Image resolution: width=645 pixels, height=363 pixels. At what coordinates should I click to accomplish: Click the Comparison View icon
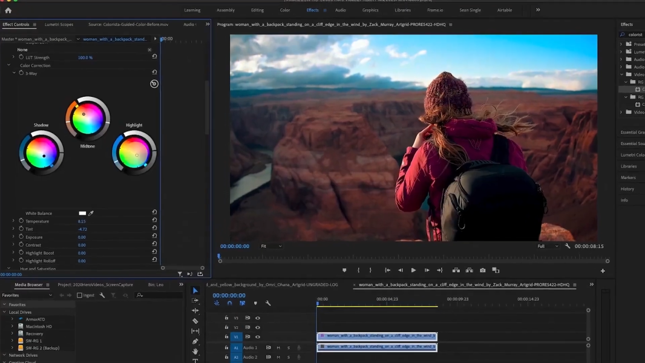496,270
